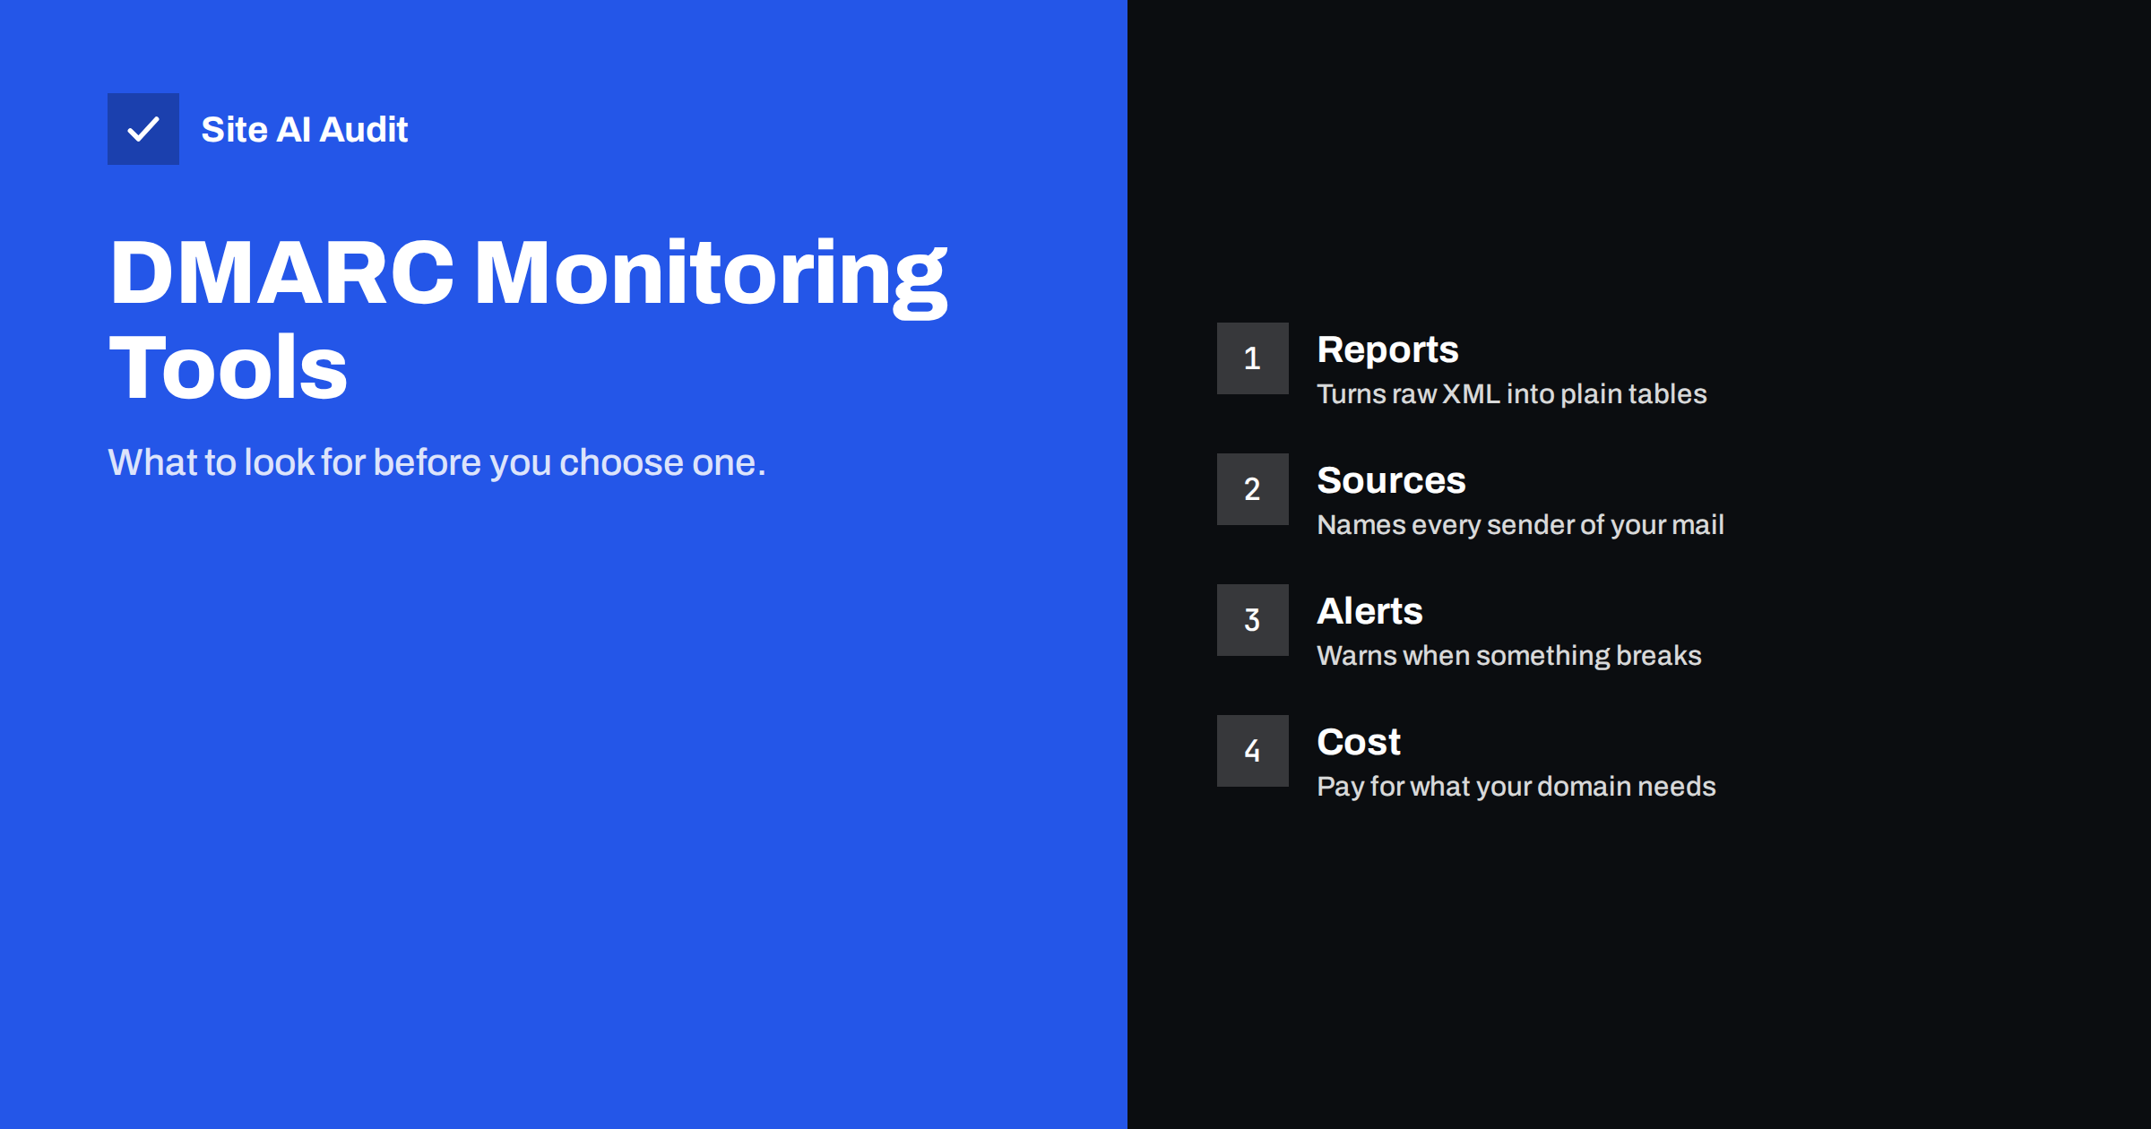
Task: Click the checkmark logo icon
Action: [x=143, y=129]
